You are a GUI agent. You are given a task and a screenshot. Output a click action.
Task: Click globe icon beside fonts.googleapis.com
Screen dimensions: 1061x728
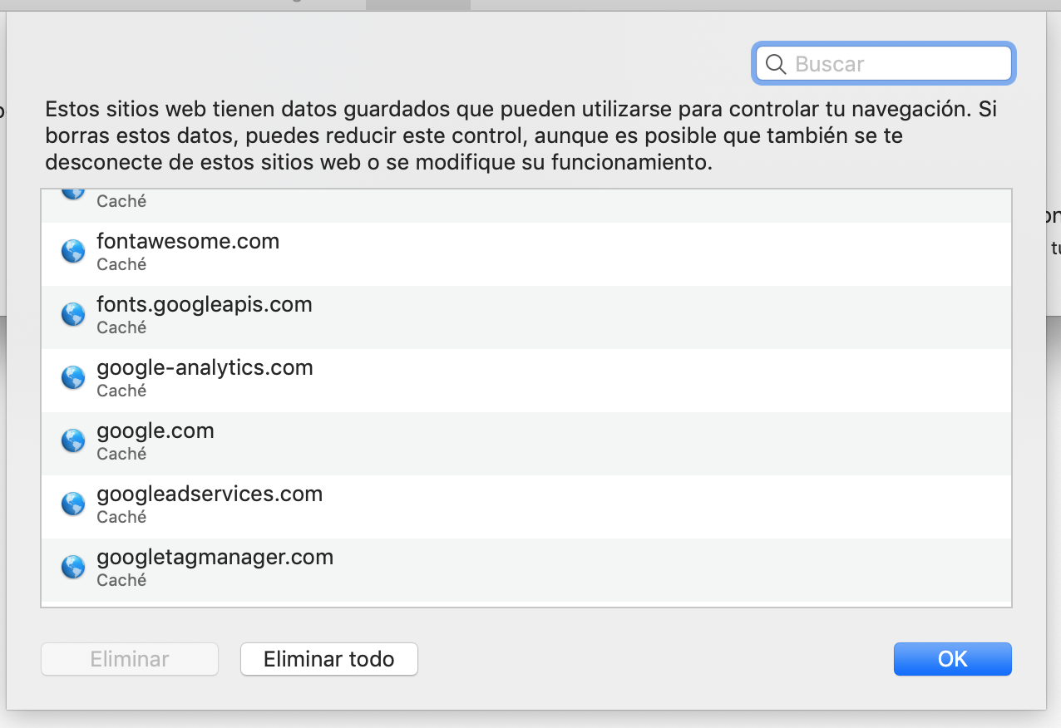pos(73,314)
